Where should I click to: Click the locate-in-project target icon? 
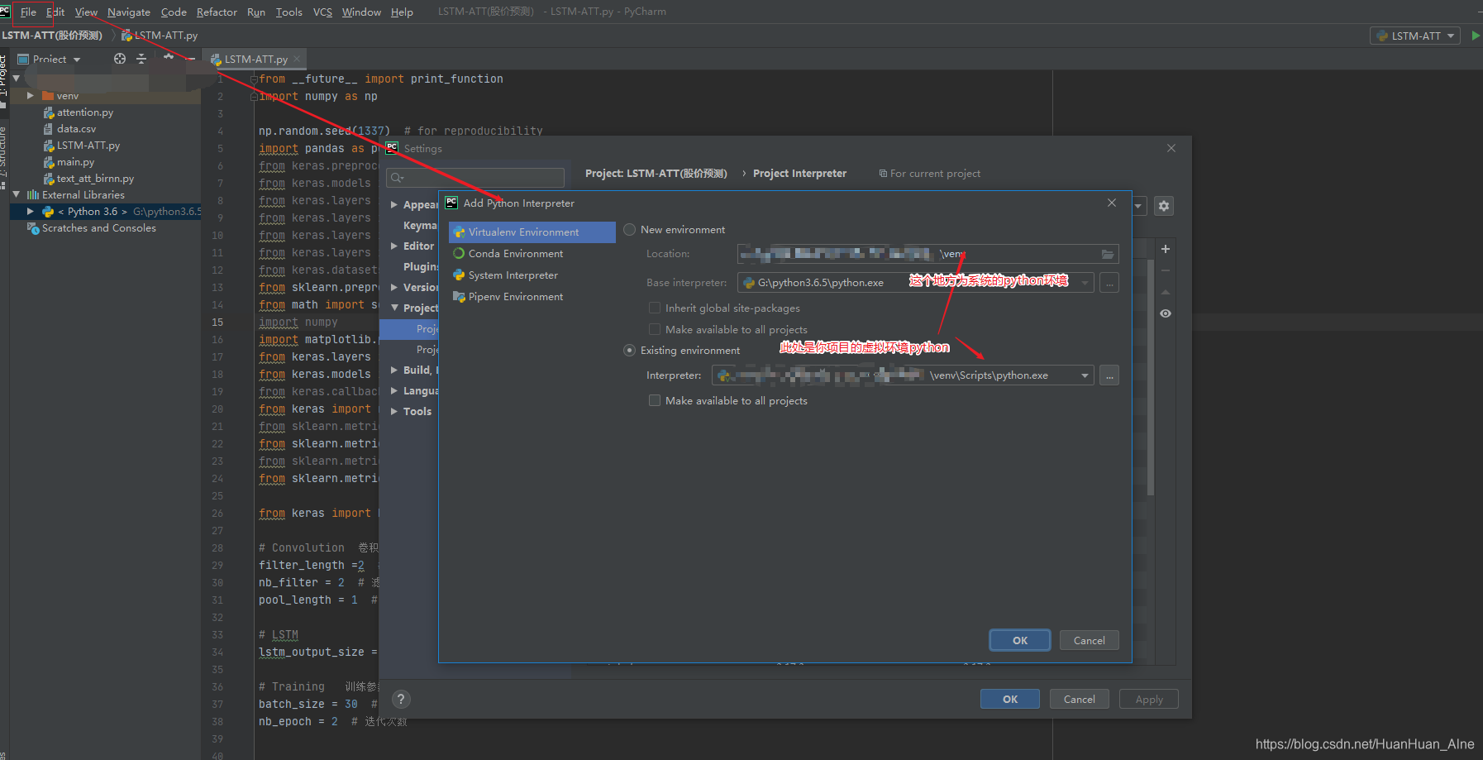pyautogui.click(x=120, y=59)
